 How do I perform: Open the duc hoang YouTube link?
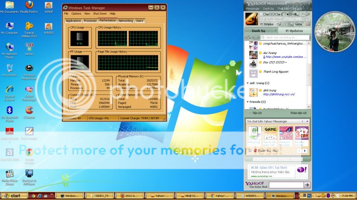(x=286, y=57)
